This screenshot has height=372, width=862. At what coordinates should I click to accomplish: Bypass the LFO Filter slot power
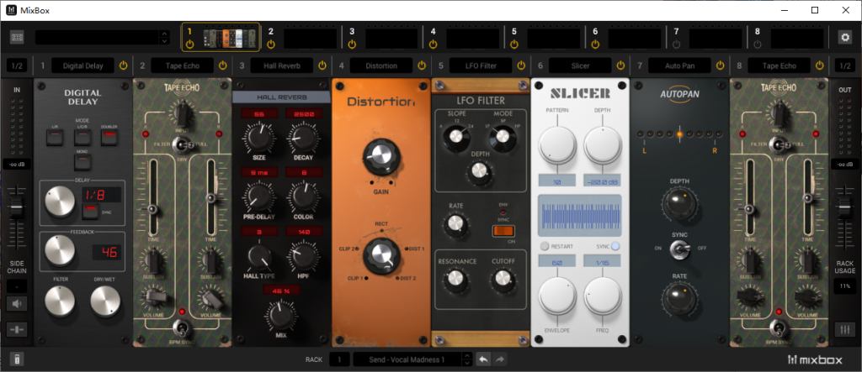point(521,65)
